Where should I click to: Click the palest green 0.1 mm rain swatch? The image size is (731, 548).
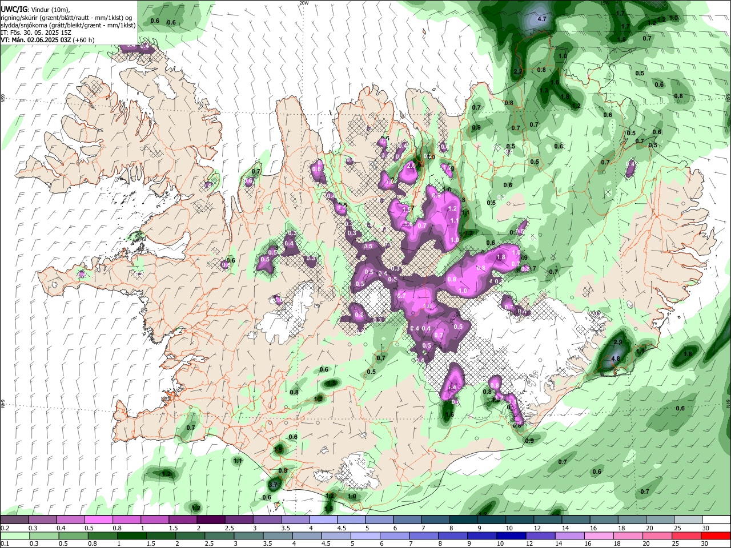click(14, 535)
